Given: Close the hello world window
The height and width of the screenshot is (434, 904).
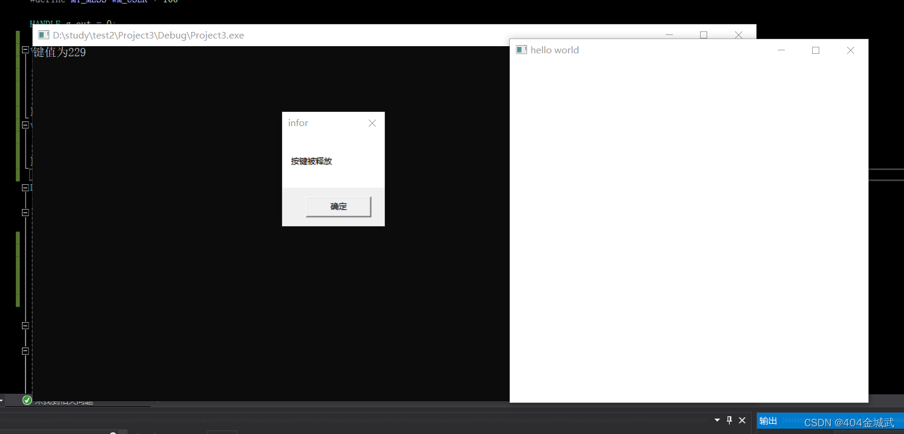Looking at the screenshot, I should (x=851, y=50).
